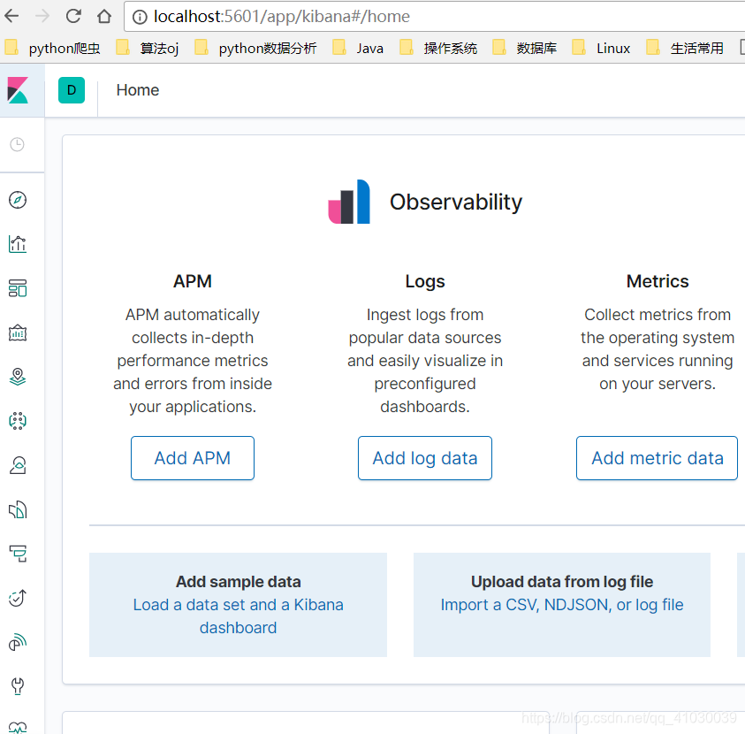The width and height of the screenshot is (745, 734).
Task: Open SIEM icon in sidebar
Action: pos(18,642)
